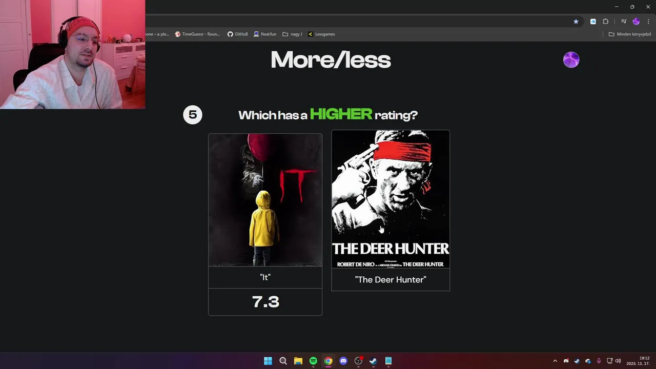Screen dimensions: 656x369
Task: Expand hidden system tray icons
Action: pyautogui.click(x=555, y=361)
